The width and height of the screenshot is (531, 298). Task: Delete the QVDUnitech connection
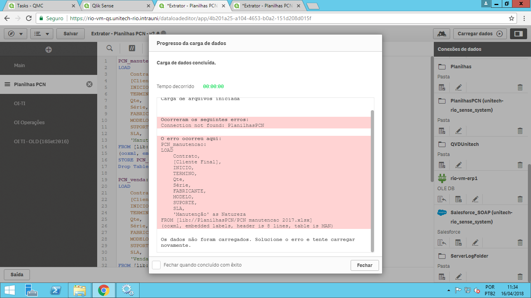tap(520, 165)
